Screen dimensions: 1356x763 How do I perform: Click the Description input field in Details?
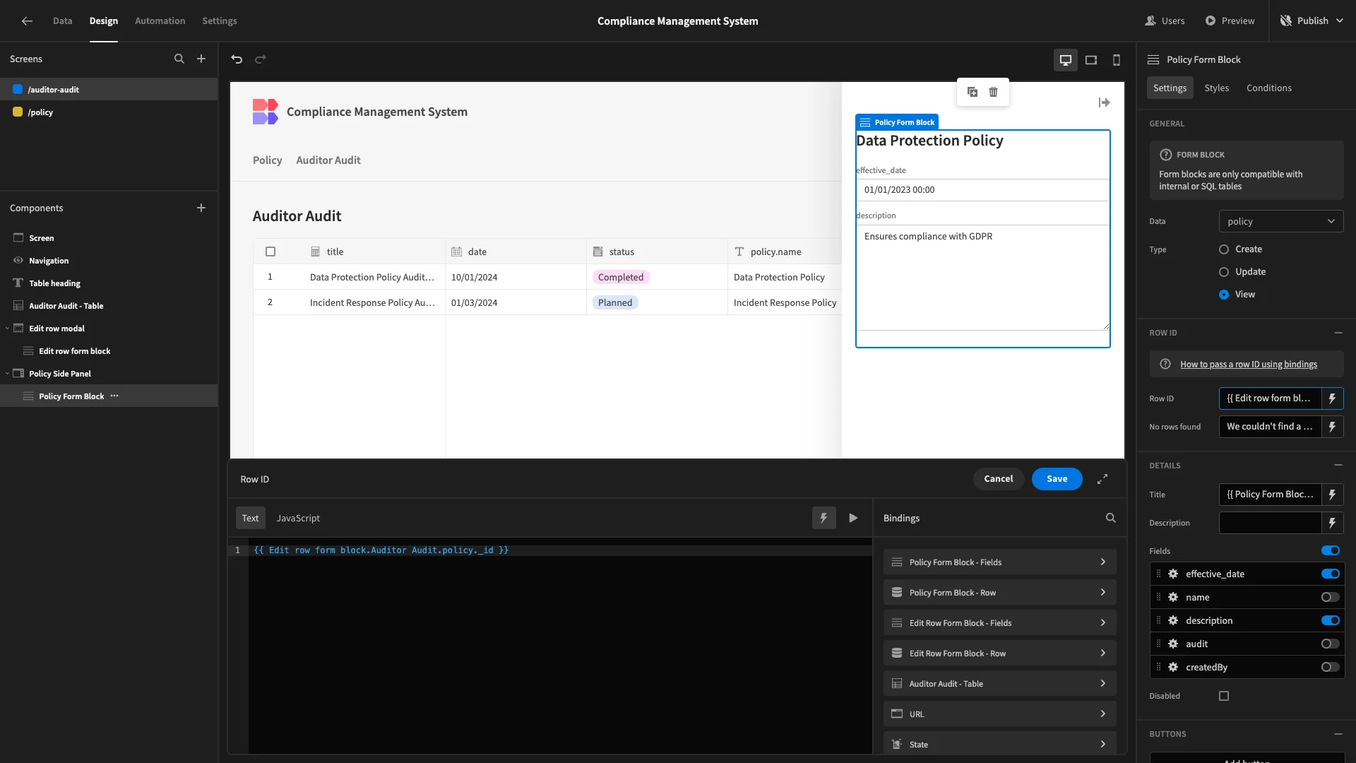coord(1270,523)
